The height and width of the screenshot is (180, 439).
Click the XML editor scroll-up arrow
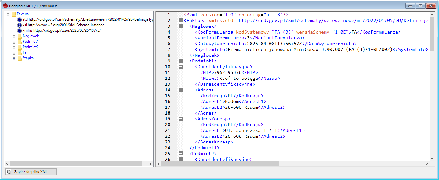point(432,14)
